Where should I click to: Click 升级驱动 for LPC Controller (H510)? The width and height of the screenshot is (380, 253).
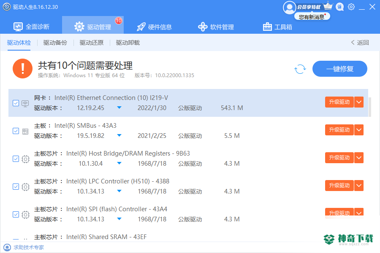tap(339, 186)
